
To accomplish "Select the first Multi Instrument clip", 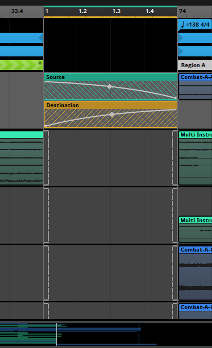I will click(195, 158).
